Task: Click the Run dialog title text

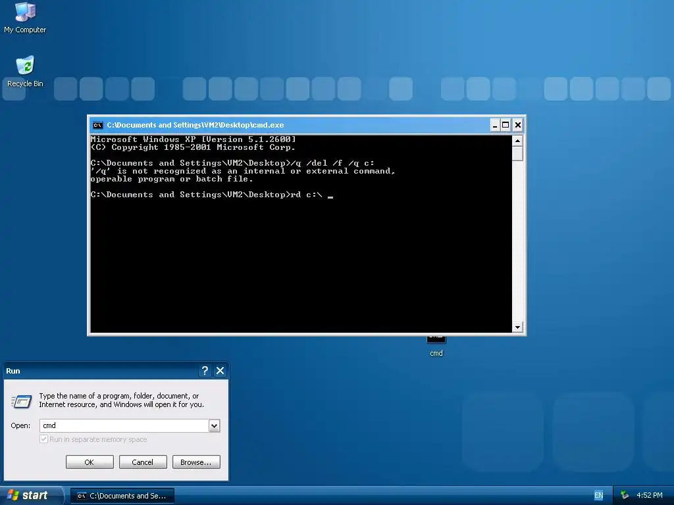Action: (x=13, y=371)
